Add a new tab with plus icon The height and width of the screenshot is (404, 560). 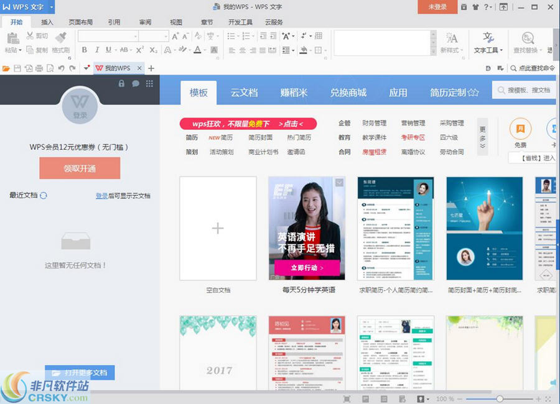pos(151,68)
